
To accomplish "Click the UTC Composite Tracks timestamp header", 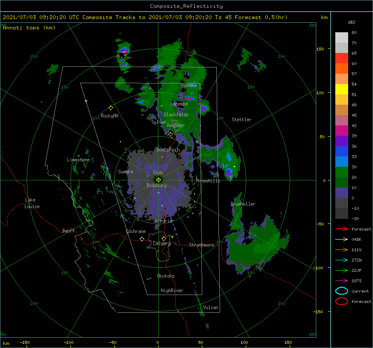I will tap(145, 17).
